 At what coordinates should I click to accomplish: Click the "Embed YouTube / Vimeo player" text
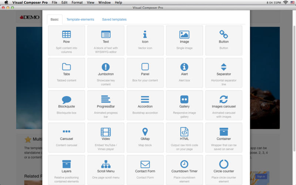coord(106,147)
